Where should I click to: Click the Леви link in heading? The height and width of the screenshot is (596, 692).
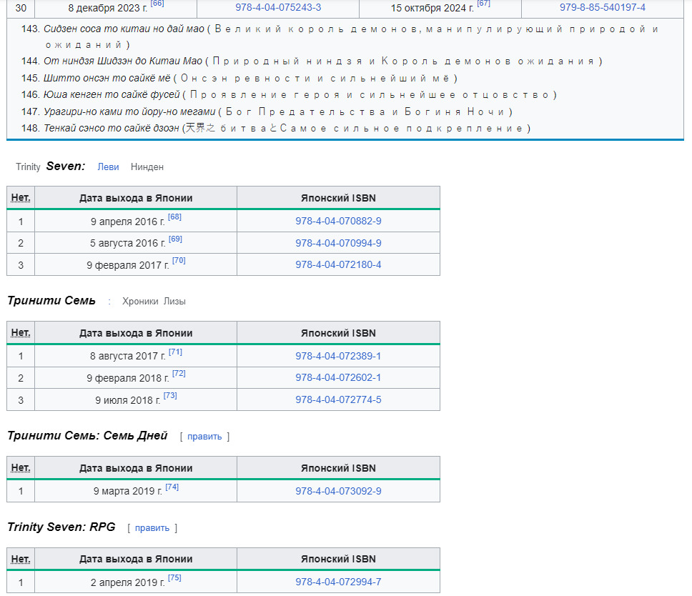point(108,167)
